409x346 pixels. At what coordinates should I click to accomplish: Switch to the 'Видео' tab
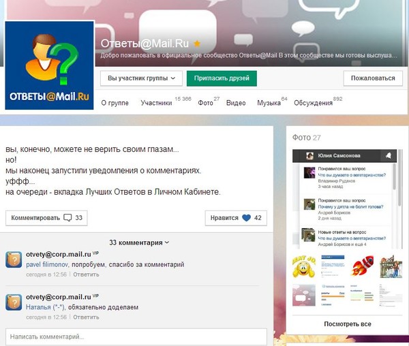[236, 103]
